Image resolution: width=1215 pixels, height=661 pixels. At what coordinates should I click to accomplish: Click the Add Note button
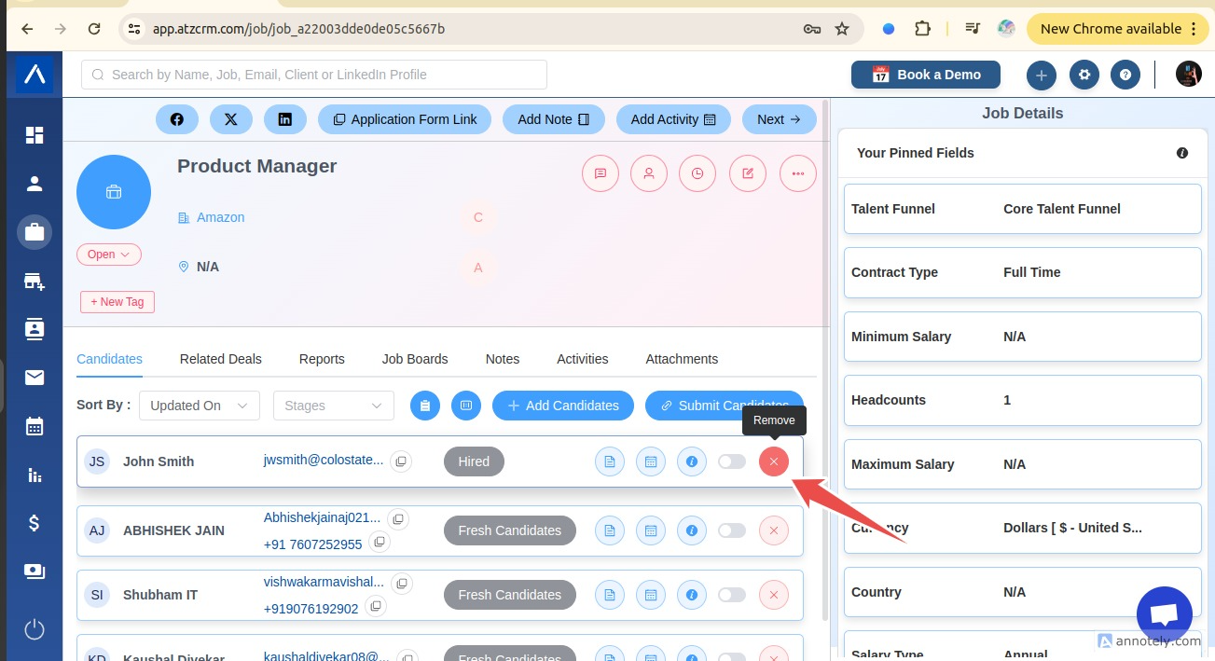(554, 119)
